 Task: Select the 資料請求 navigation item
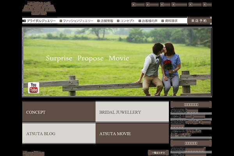(170, 21)
